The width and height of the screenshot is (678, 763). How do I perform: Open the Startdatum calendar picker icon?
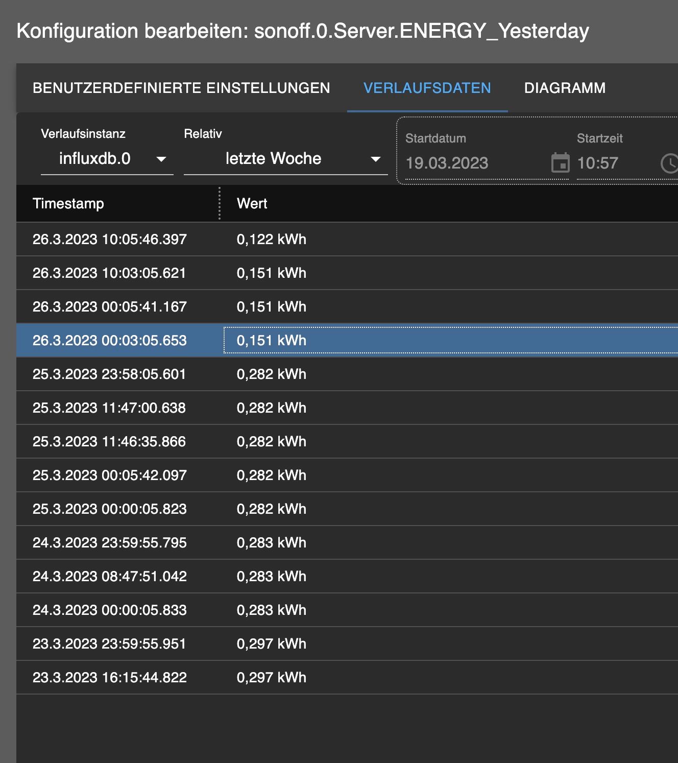560,163
